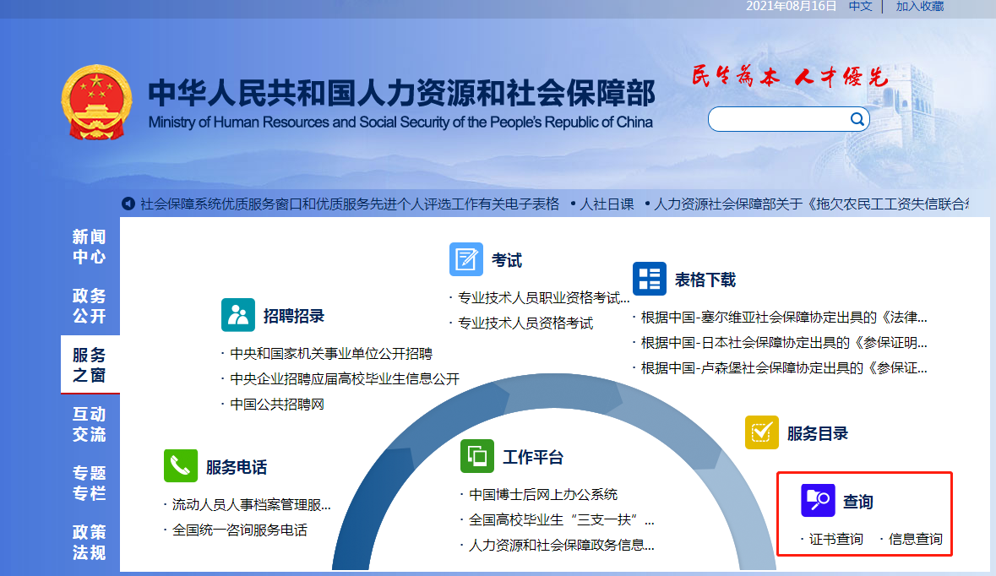The height and width of the screenshot is (576, 996).
Task: Click the 表格下载 section heading
Action: pyautogui.click(x=705, y=280)
